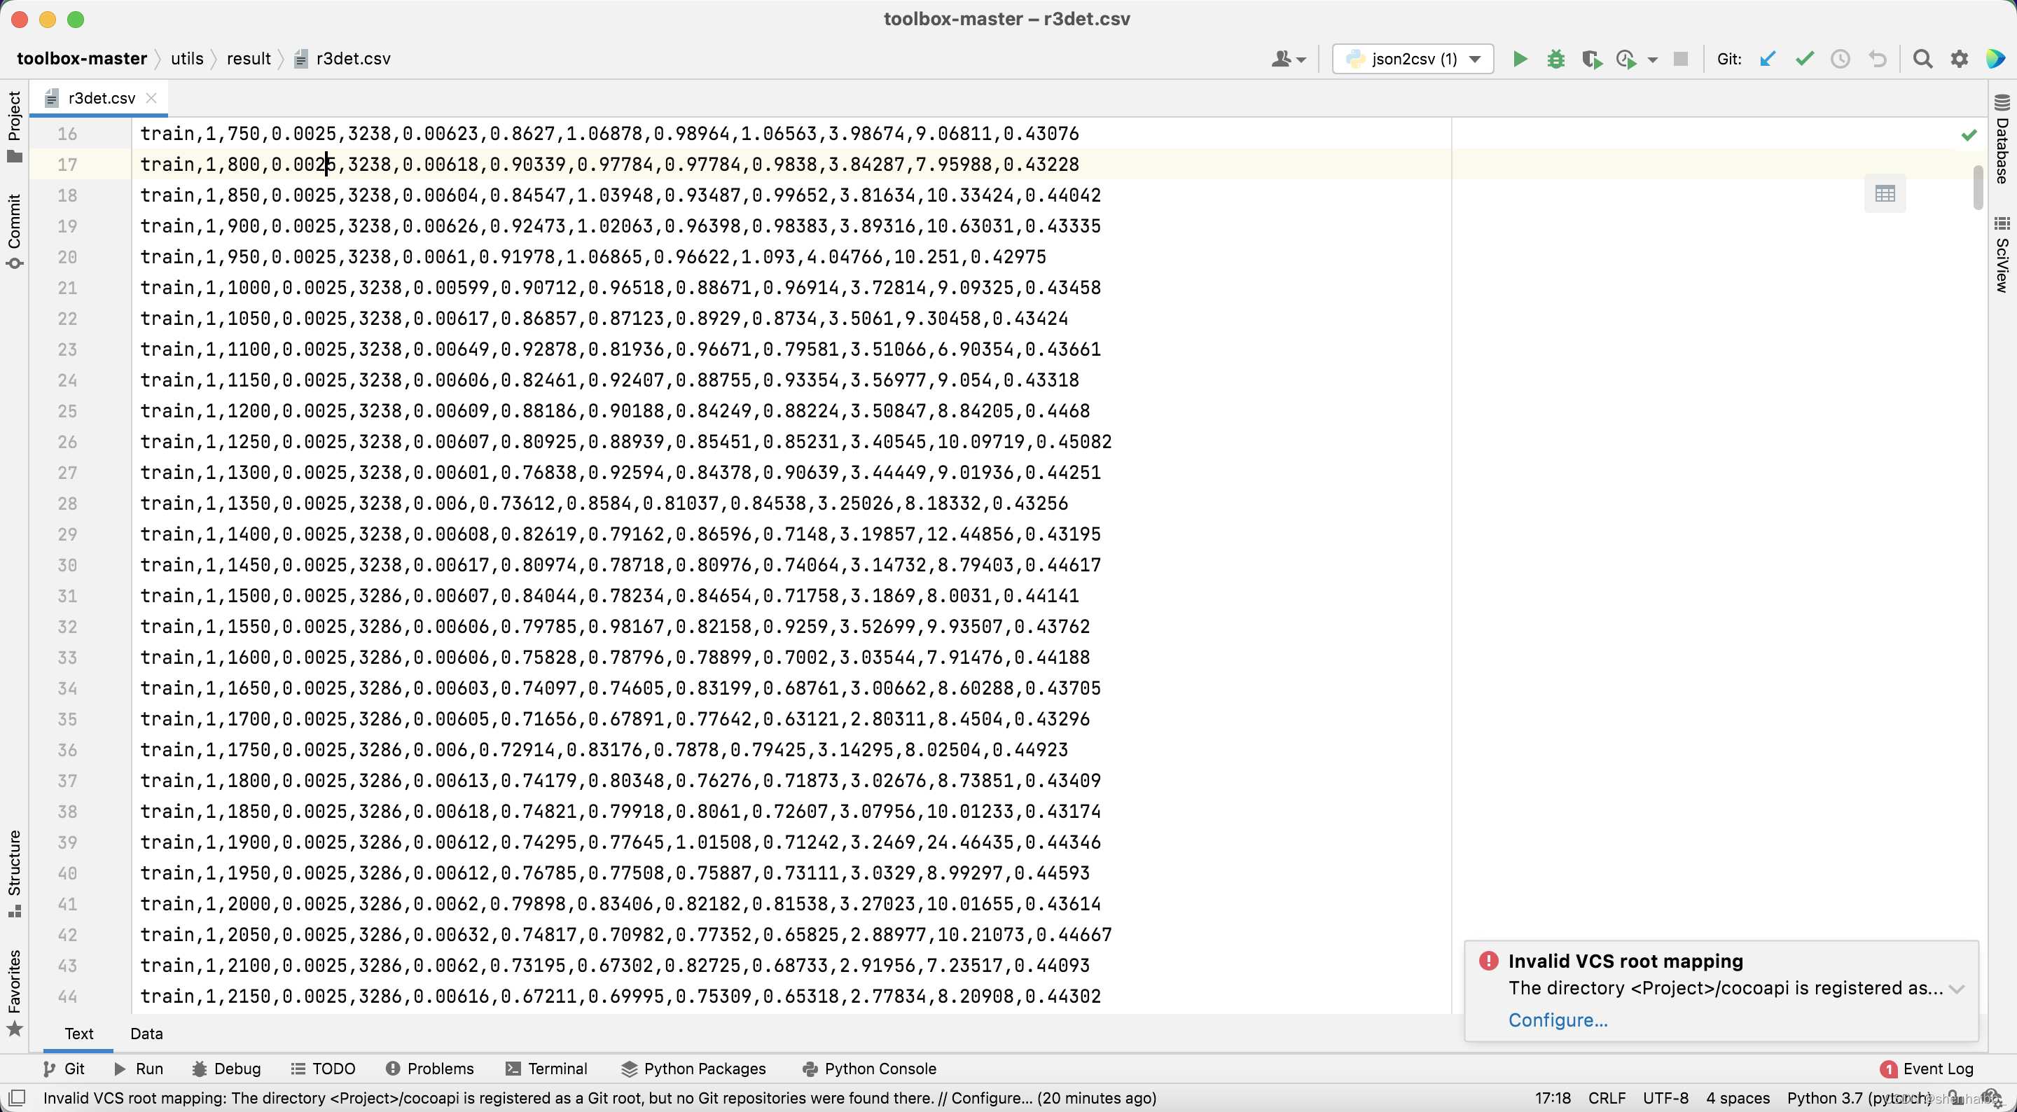
Task: Open Search everywhere with the magnifier icon
Action: [1923, 59]
